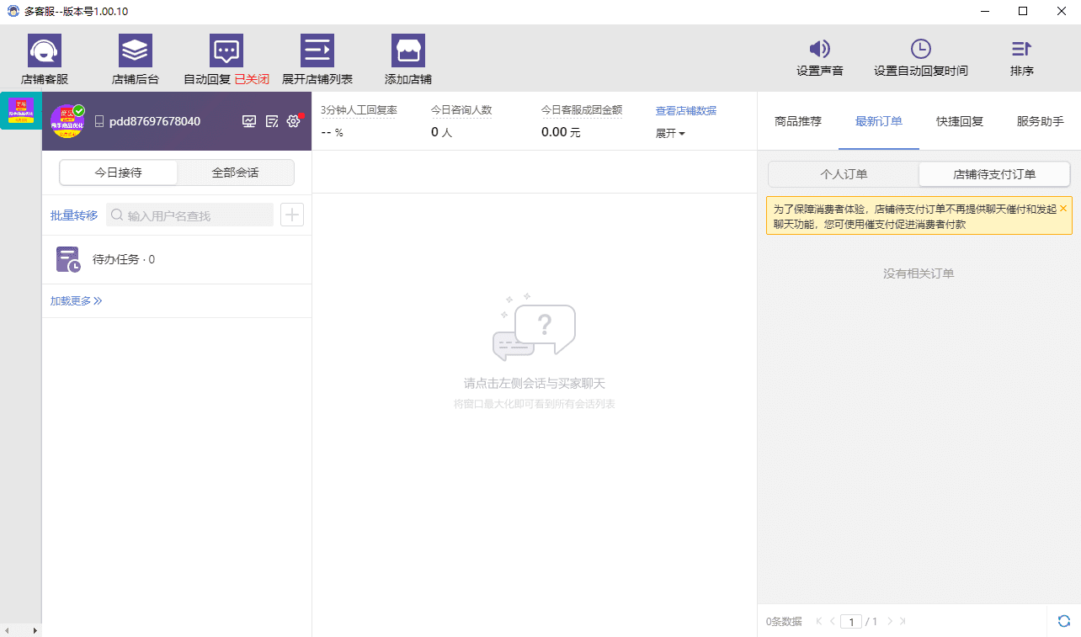The height and width of the screenshot is (637, 1081).
Task: Open the gear settings with red dot
Action: [293, 121]
